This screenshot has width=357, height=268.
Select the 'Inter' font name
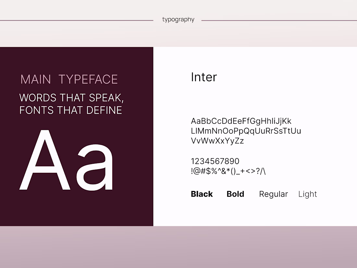[x=204, y=77]
